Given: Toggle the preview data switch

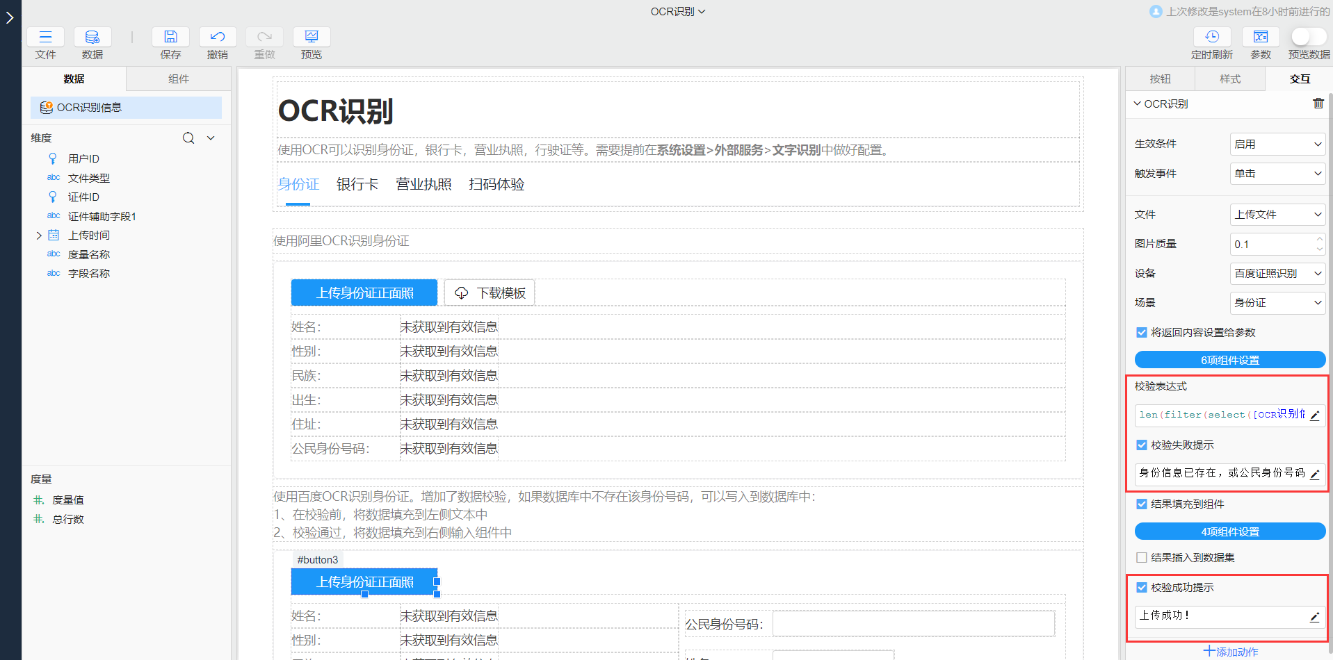Looking at the screenshot, I should point(1308,37).
